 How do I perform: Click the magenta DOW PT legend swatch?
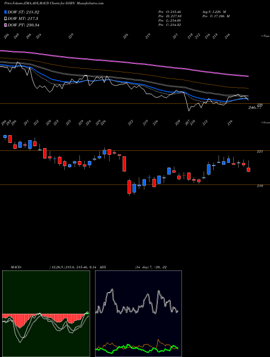(x=6, y=25)
